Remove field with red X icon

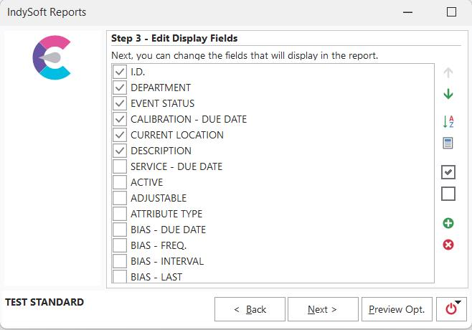click(x=448, y=245)
